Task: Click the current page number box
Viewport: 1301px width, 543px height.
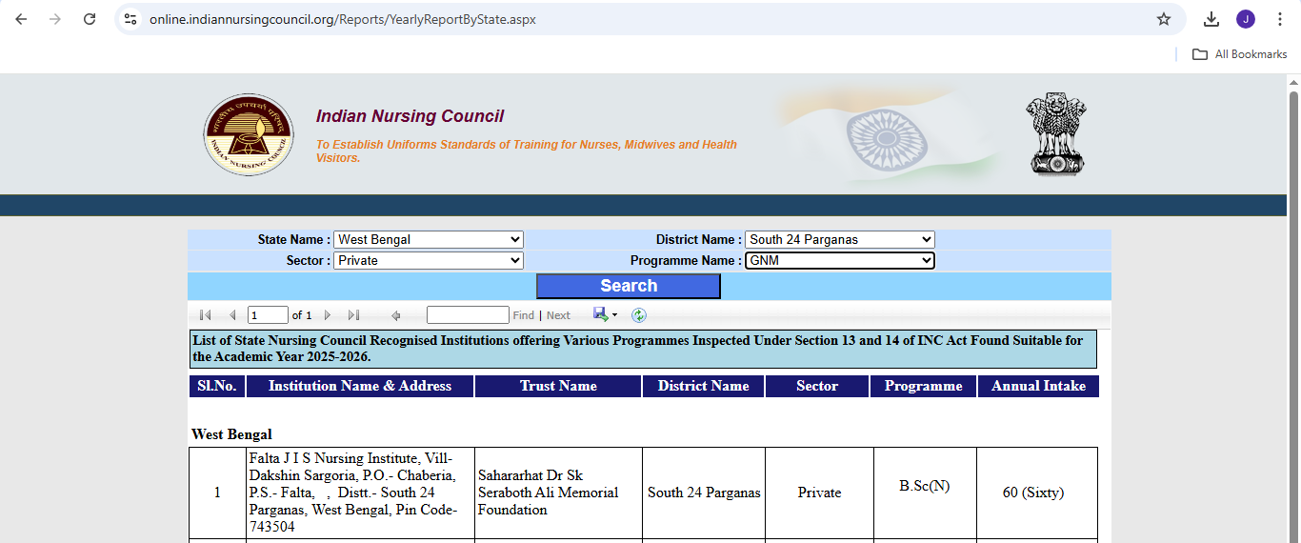Action: [268, 315]
